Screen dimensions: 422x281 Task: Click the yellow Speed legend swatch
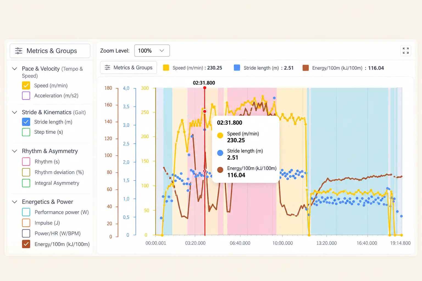[166, 68]
